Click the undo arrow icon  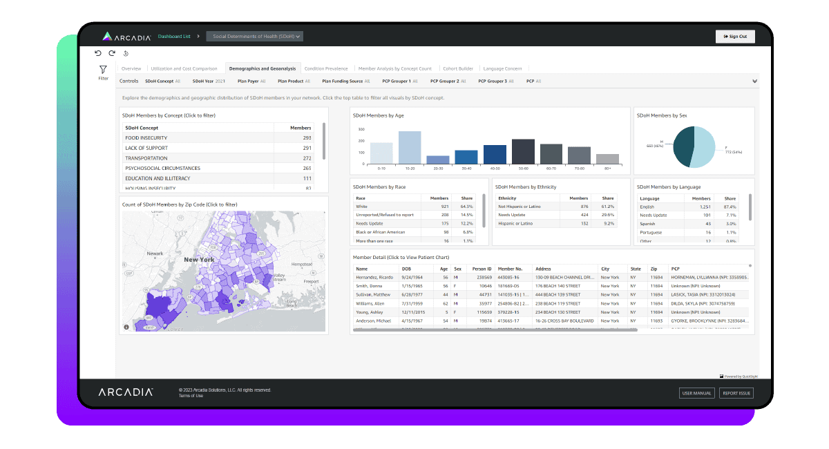pyautogui.click(x=98, y=53)
